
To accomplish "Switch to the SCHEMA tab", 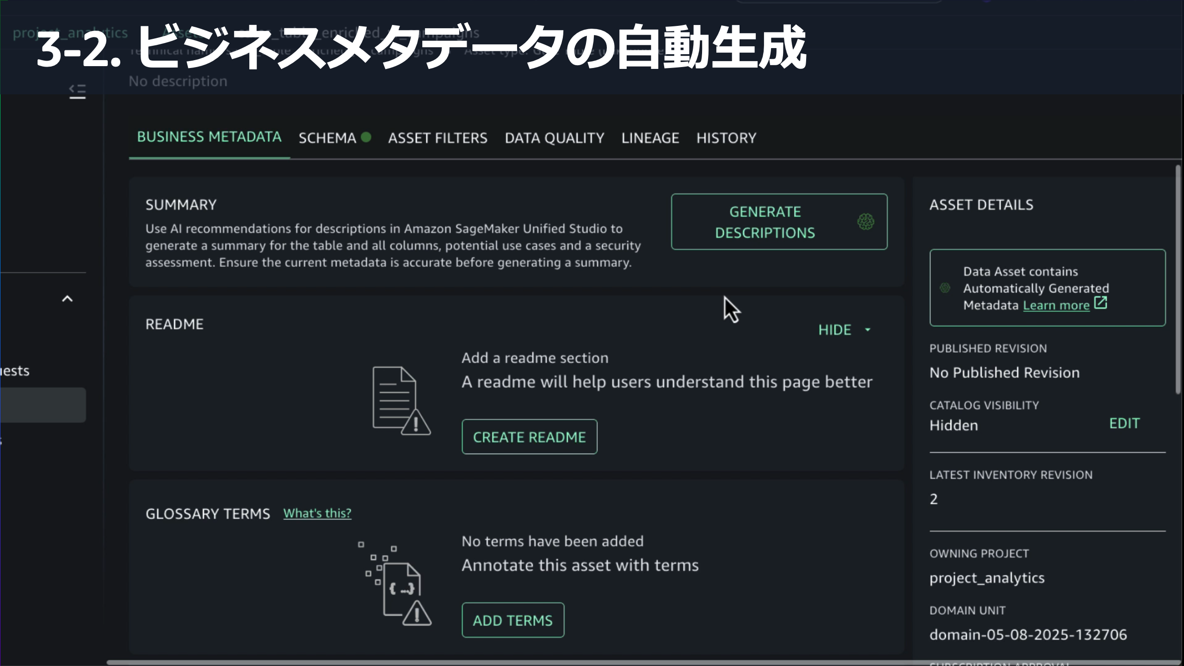I will click(327, 138).
